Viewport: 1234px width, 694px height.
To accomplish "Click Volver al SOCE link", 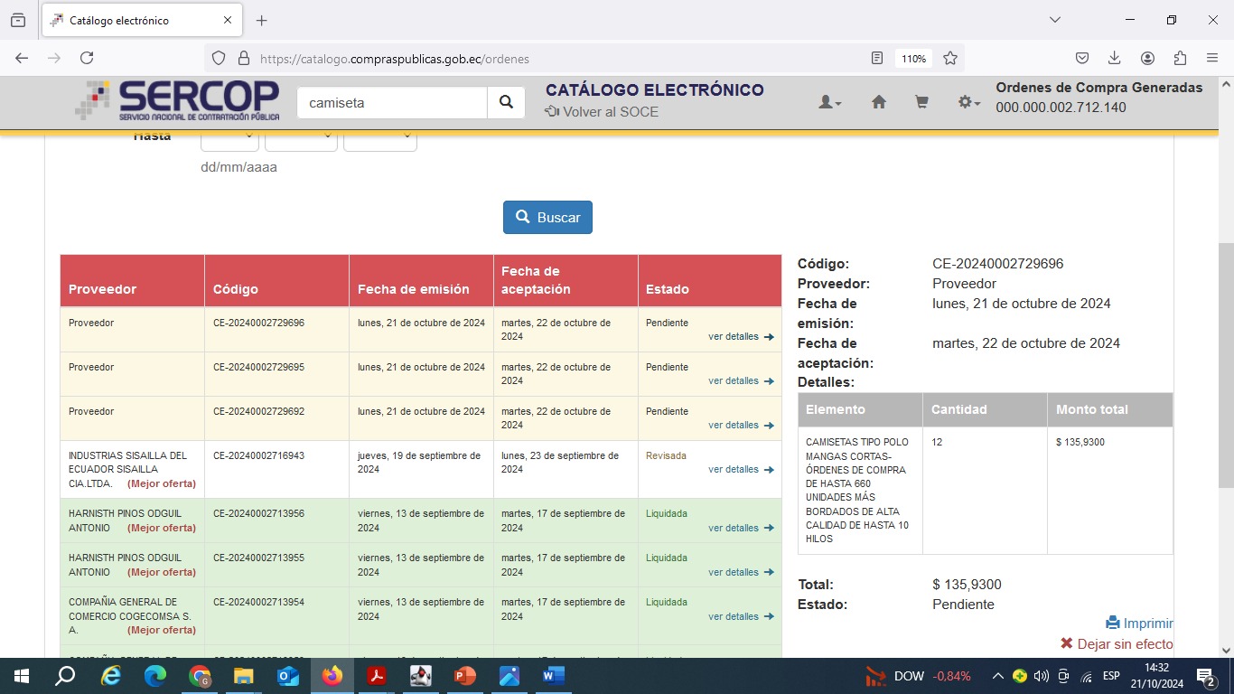I will (x=602, y=112).
